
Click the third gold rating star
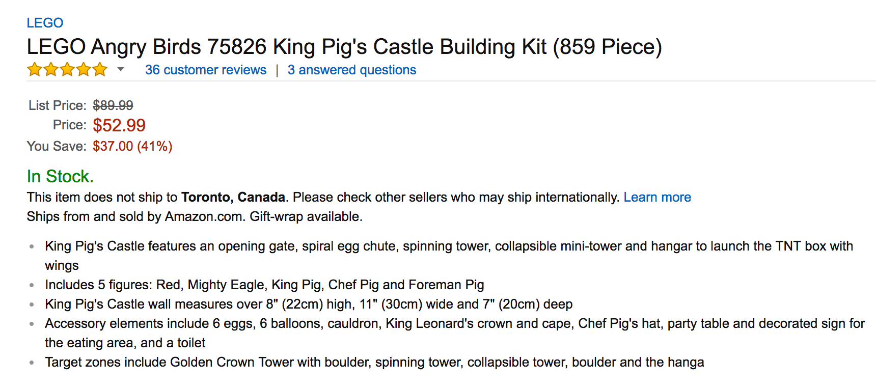coord(67,69)
